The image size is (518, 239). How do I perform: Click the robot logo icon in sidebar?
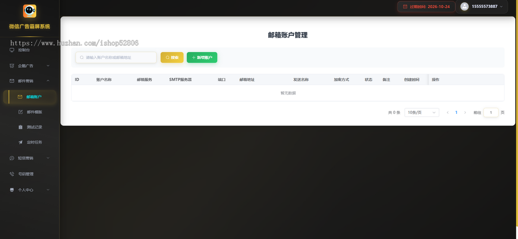30,11
